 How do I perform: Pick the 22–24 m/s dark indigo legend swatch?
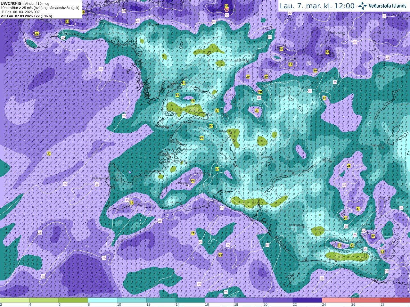(x=307, y=300)
